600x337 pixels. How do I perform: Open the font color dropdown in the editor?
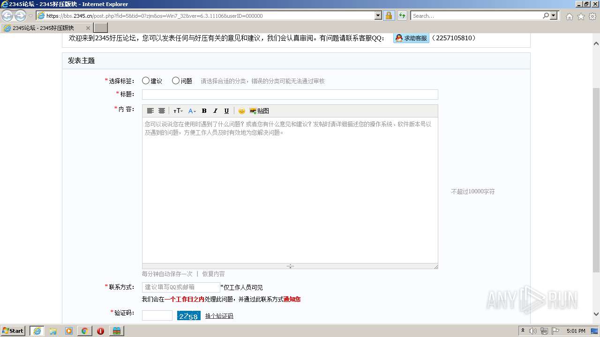(192, 111)
